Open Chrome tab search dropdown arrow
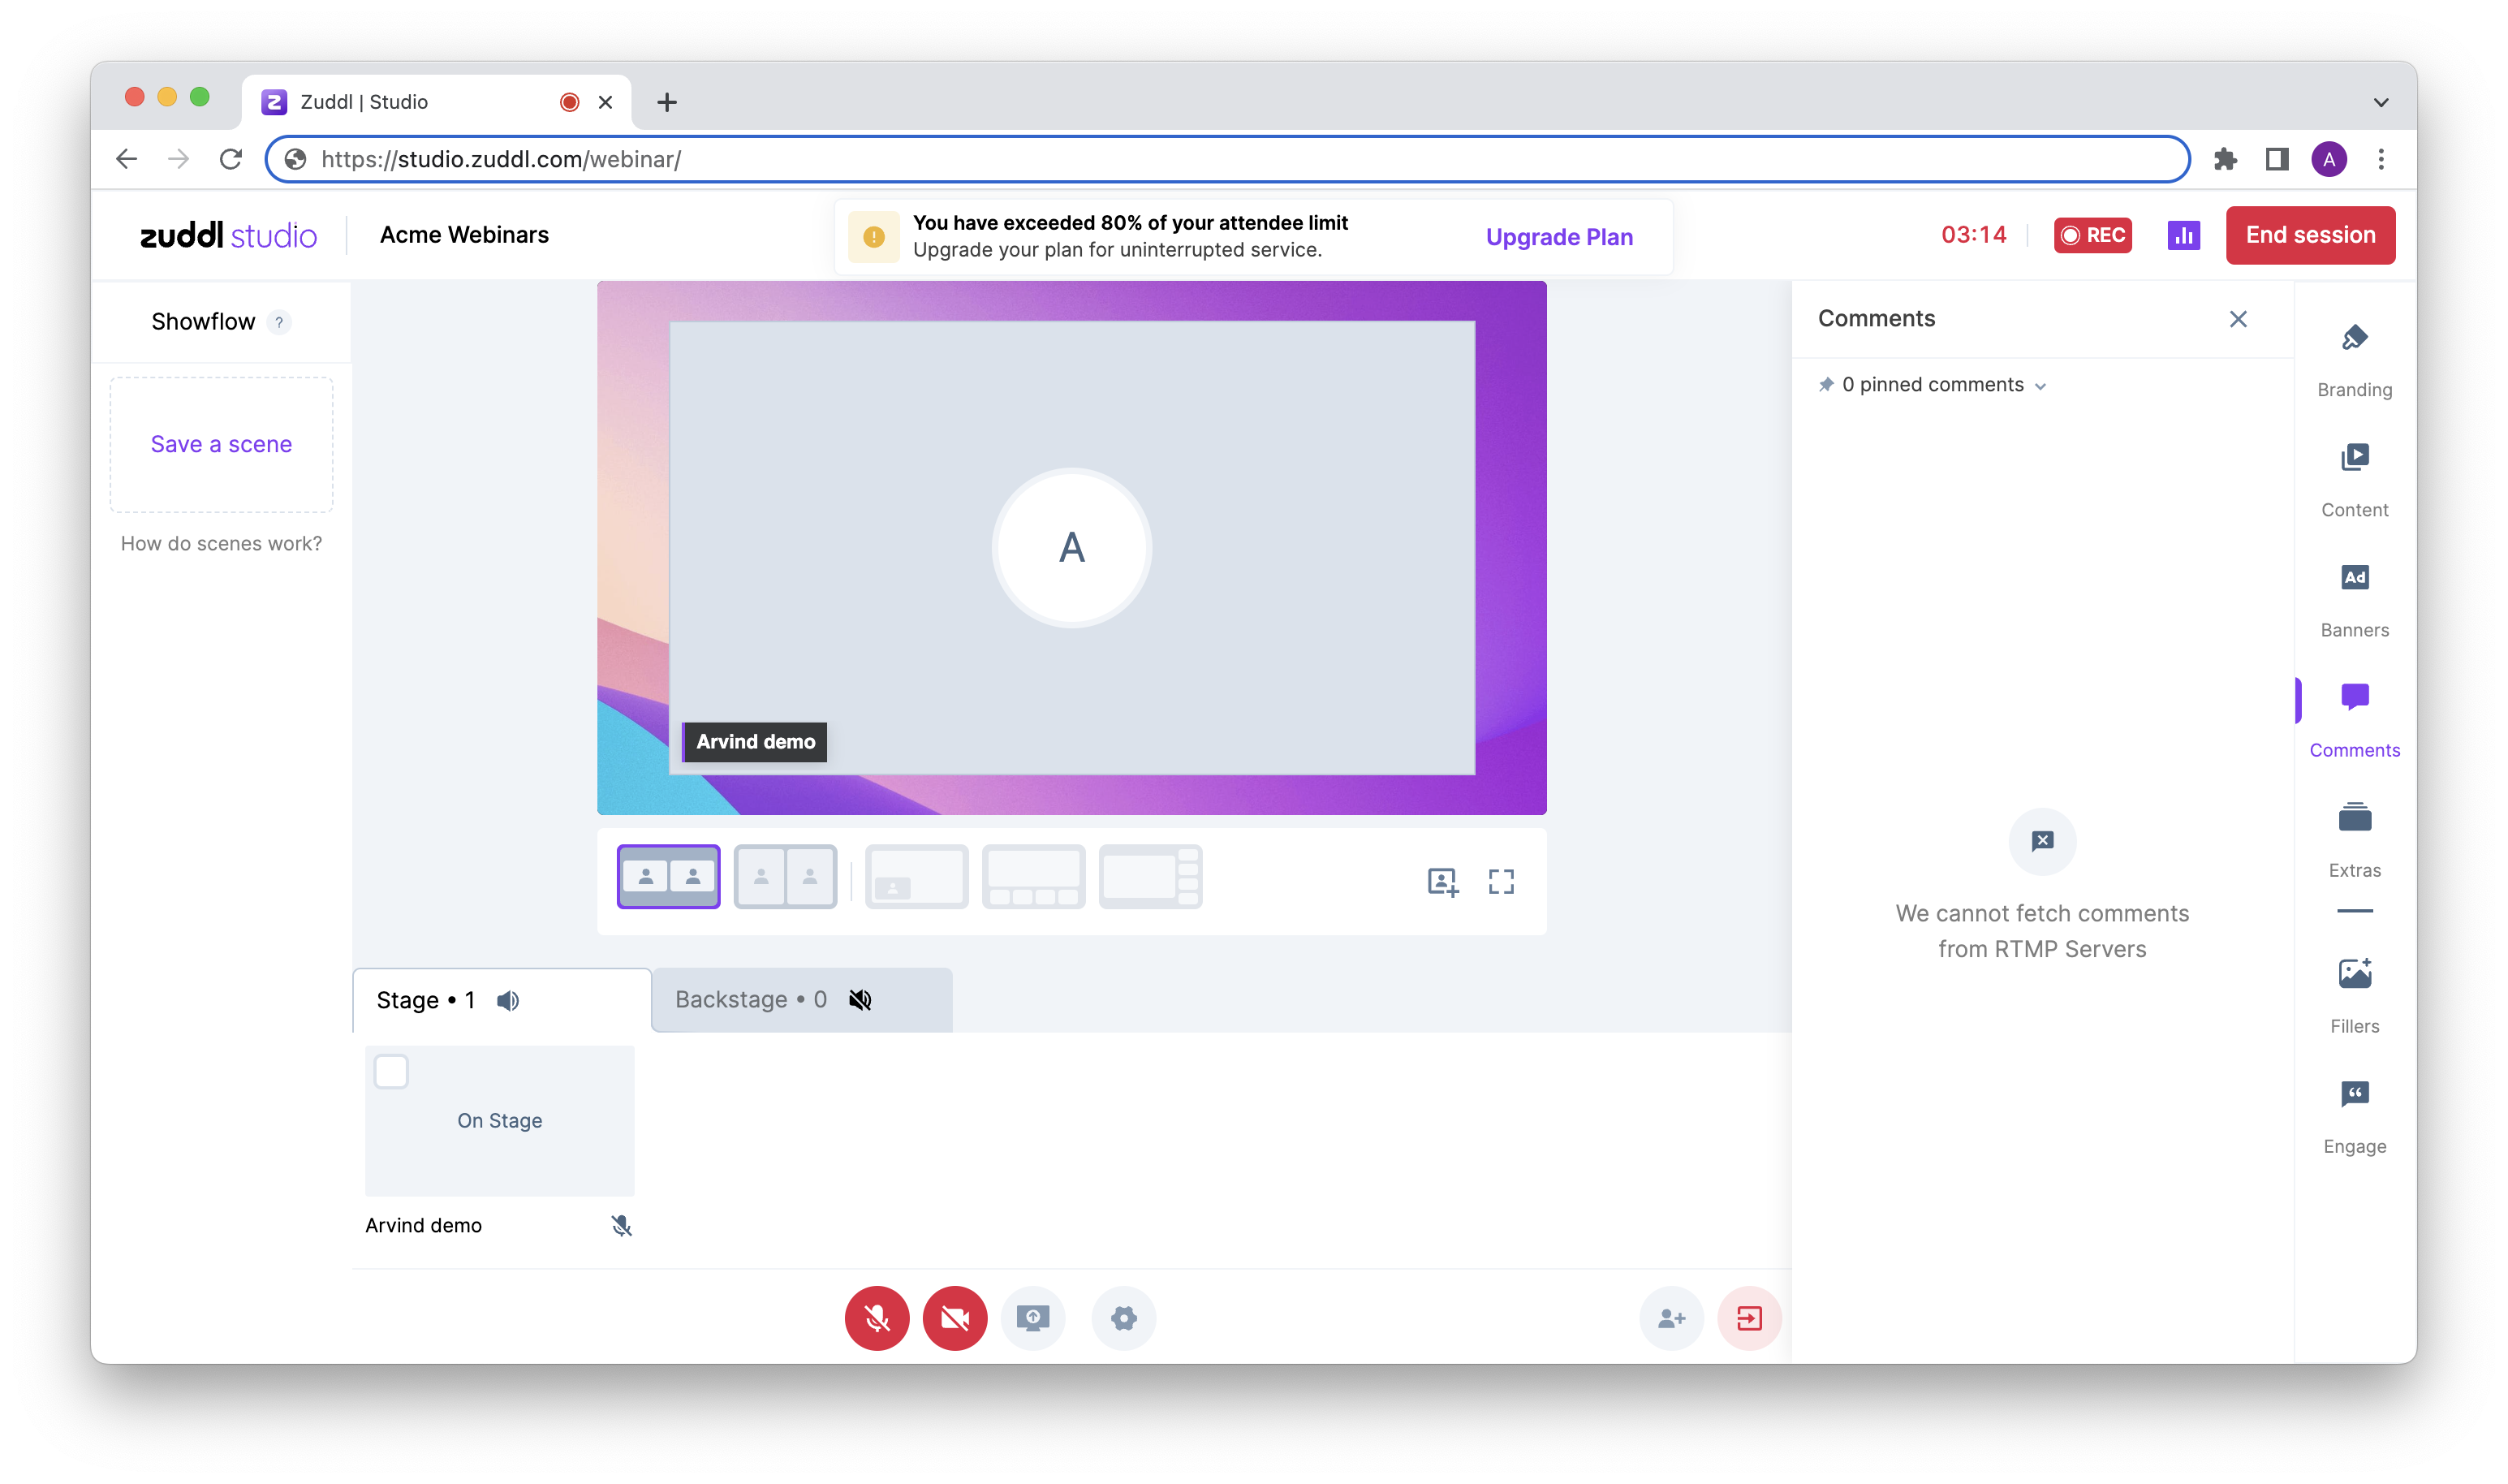 (x=2380, y=102)
